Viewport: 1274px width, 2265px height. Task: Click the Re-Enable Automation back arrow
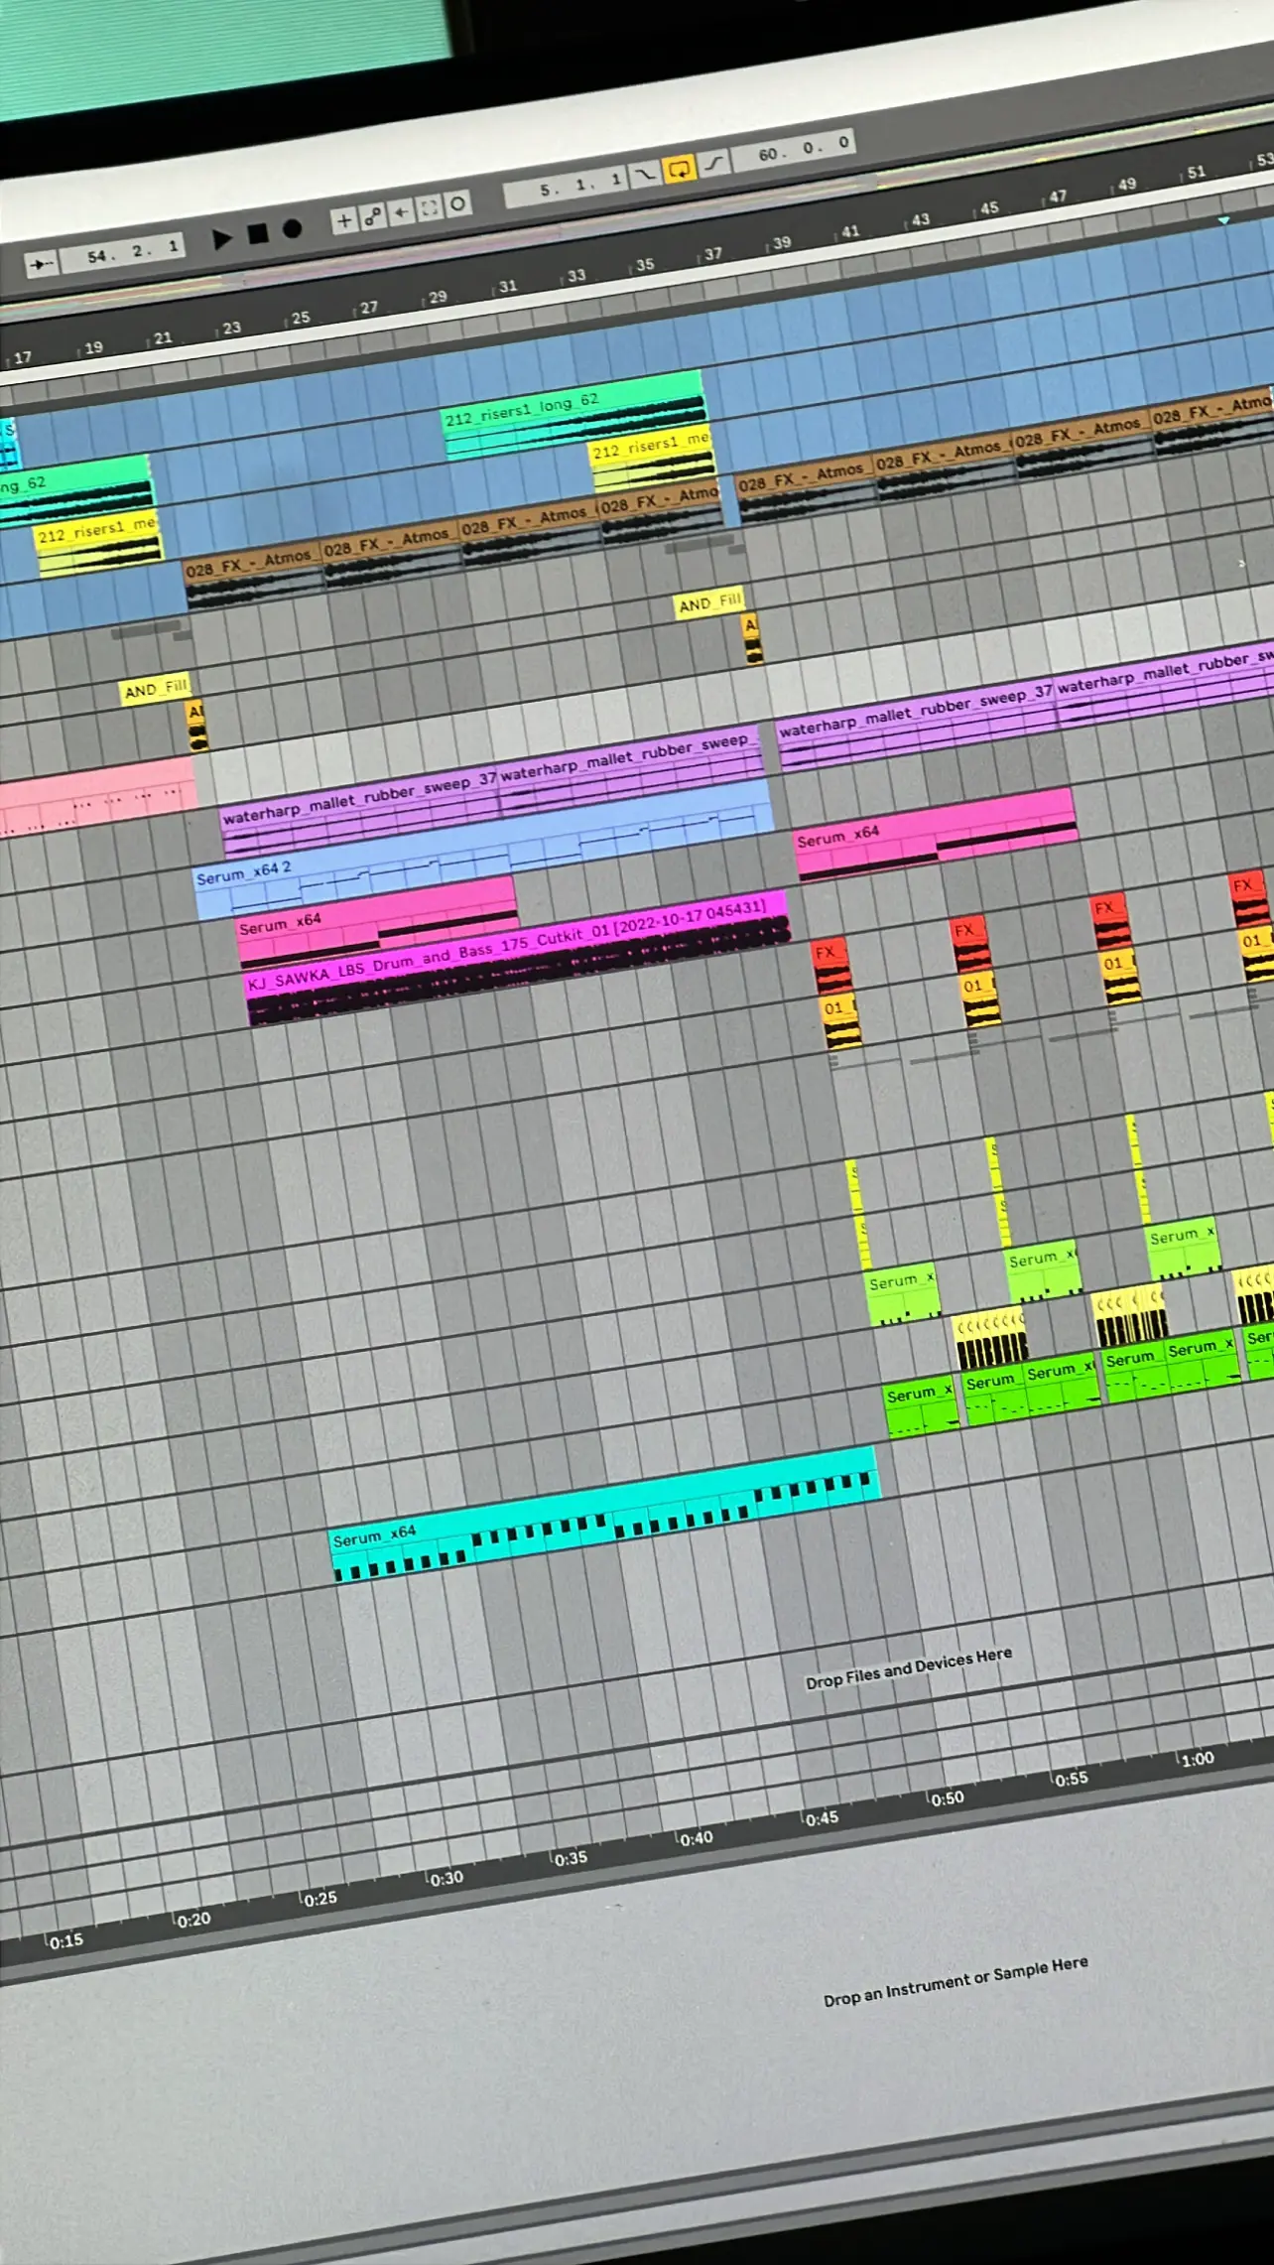pyautogui.click(x=401, y=212)
